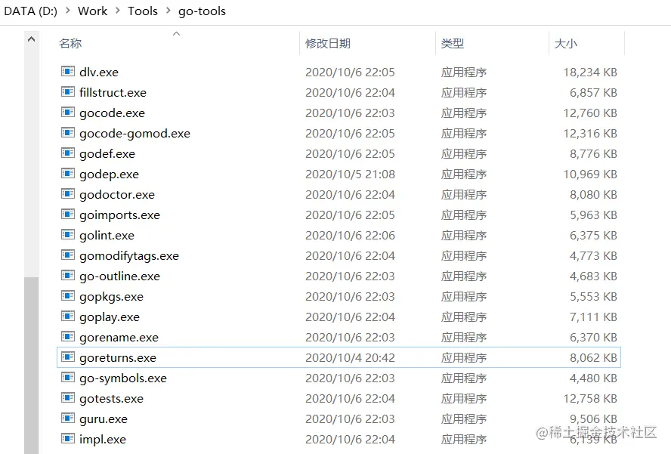The width and height of the screenshot is (671, 454).
Task: Select file name goplay.exe
Action: [x=110, y=317]
